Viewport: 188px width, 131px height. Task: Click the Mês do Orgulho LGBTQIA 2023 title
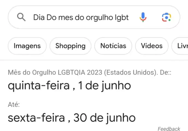[55, 73]
